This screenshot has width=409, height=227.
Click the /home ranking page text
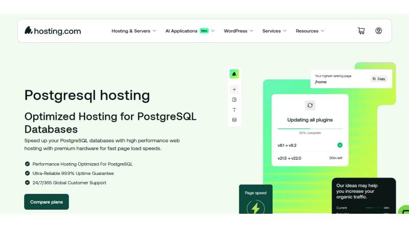pos(321,82)
